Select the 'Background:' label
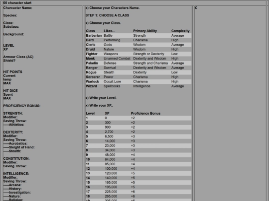Viewport: 269px width, 201px height. coord(14,34)
